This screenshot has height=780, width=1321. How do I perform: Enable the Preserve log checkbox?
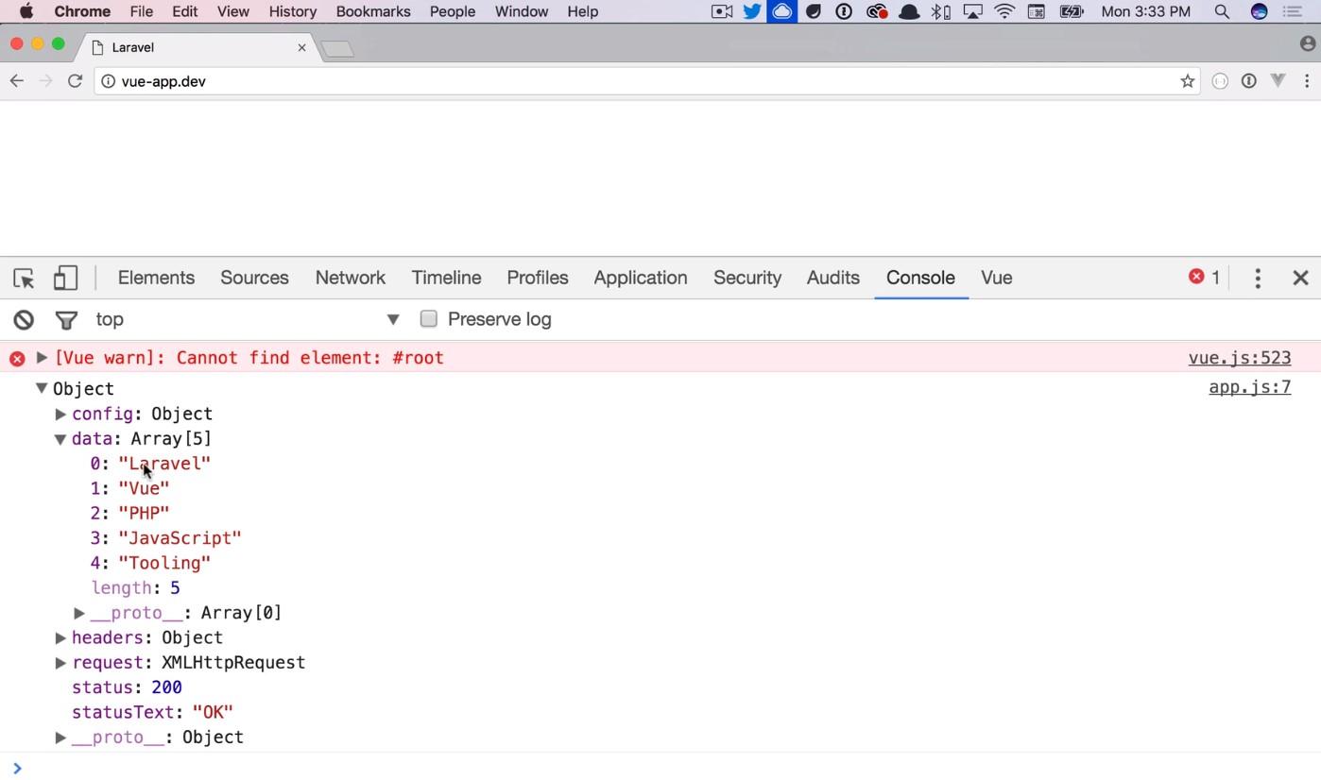click(x=429, y=319)
